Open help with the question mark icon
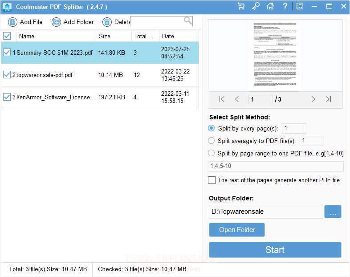The image size is (350, 277). pos(285,6)
